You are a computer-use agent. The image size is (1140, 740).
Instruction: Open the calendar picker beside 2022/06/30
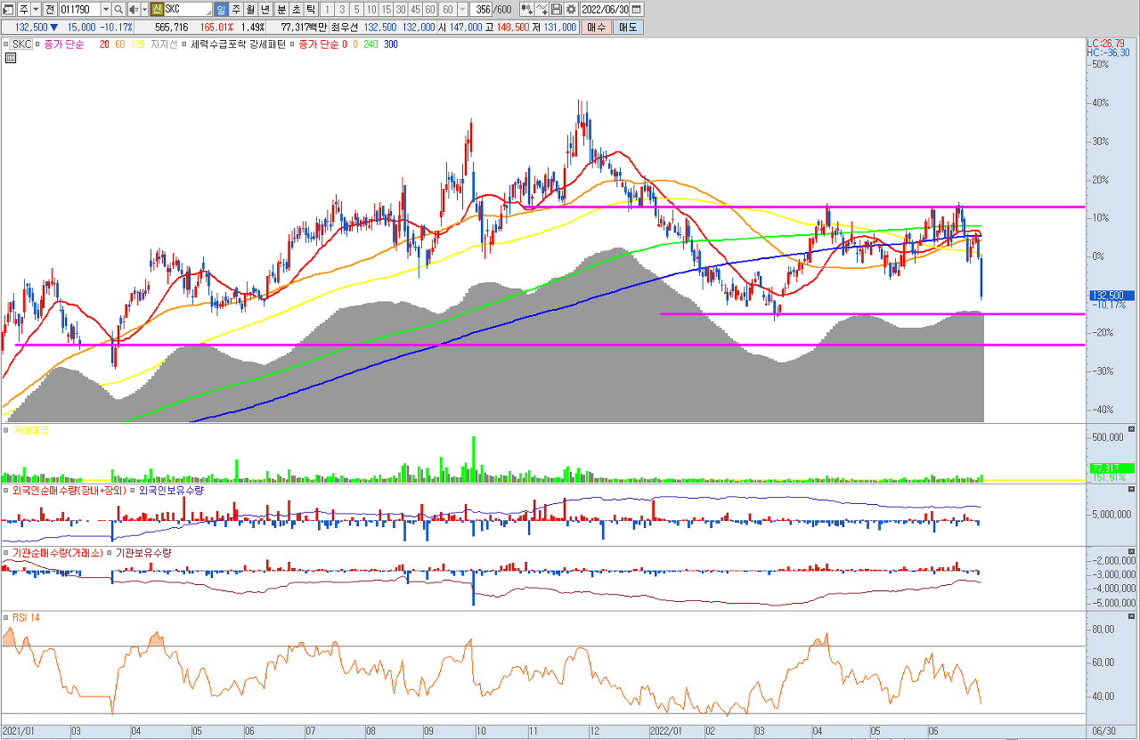pos(636,10)
